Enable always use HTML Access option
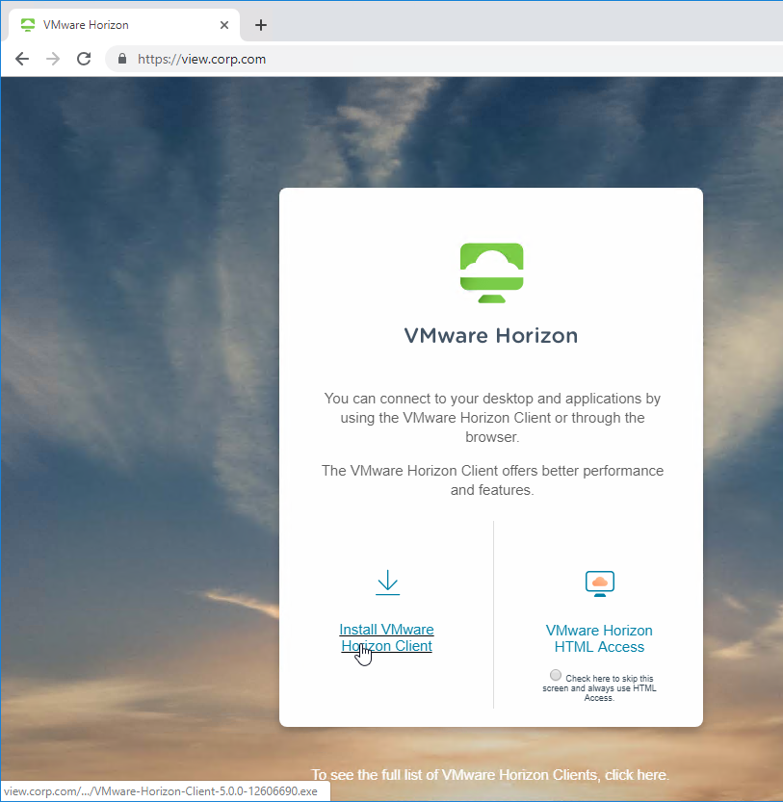This screenshot has width=783, height=802. 556,675
